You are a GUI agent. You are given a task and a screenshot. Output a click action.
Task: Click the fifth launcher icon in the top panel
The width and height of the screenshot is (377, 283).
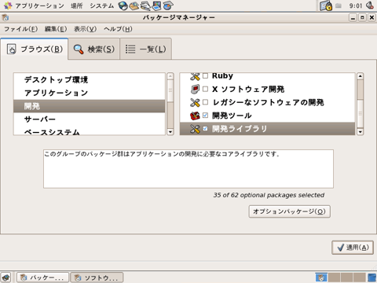[x=168, y=6]
